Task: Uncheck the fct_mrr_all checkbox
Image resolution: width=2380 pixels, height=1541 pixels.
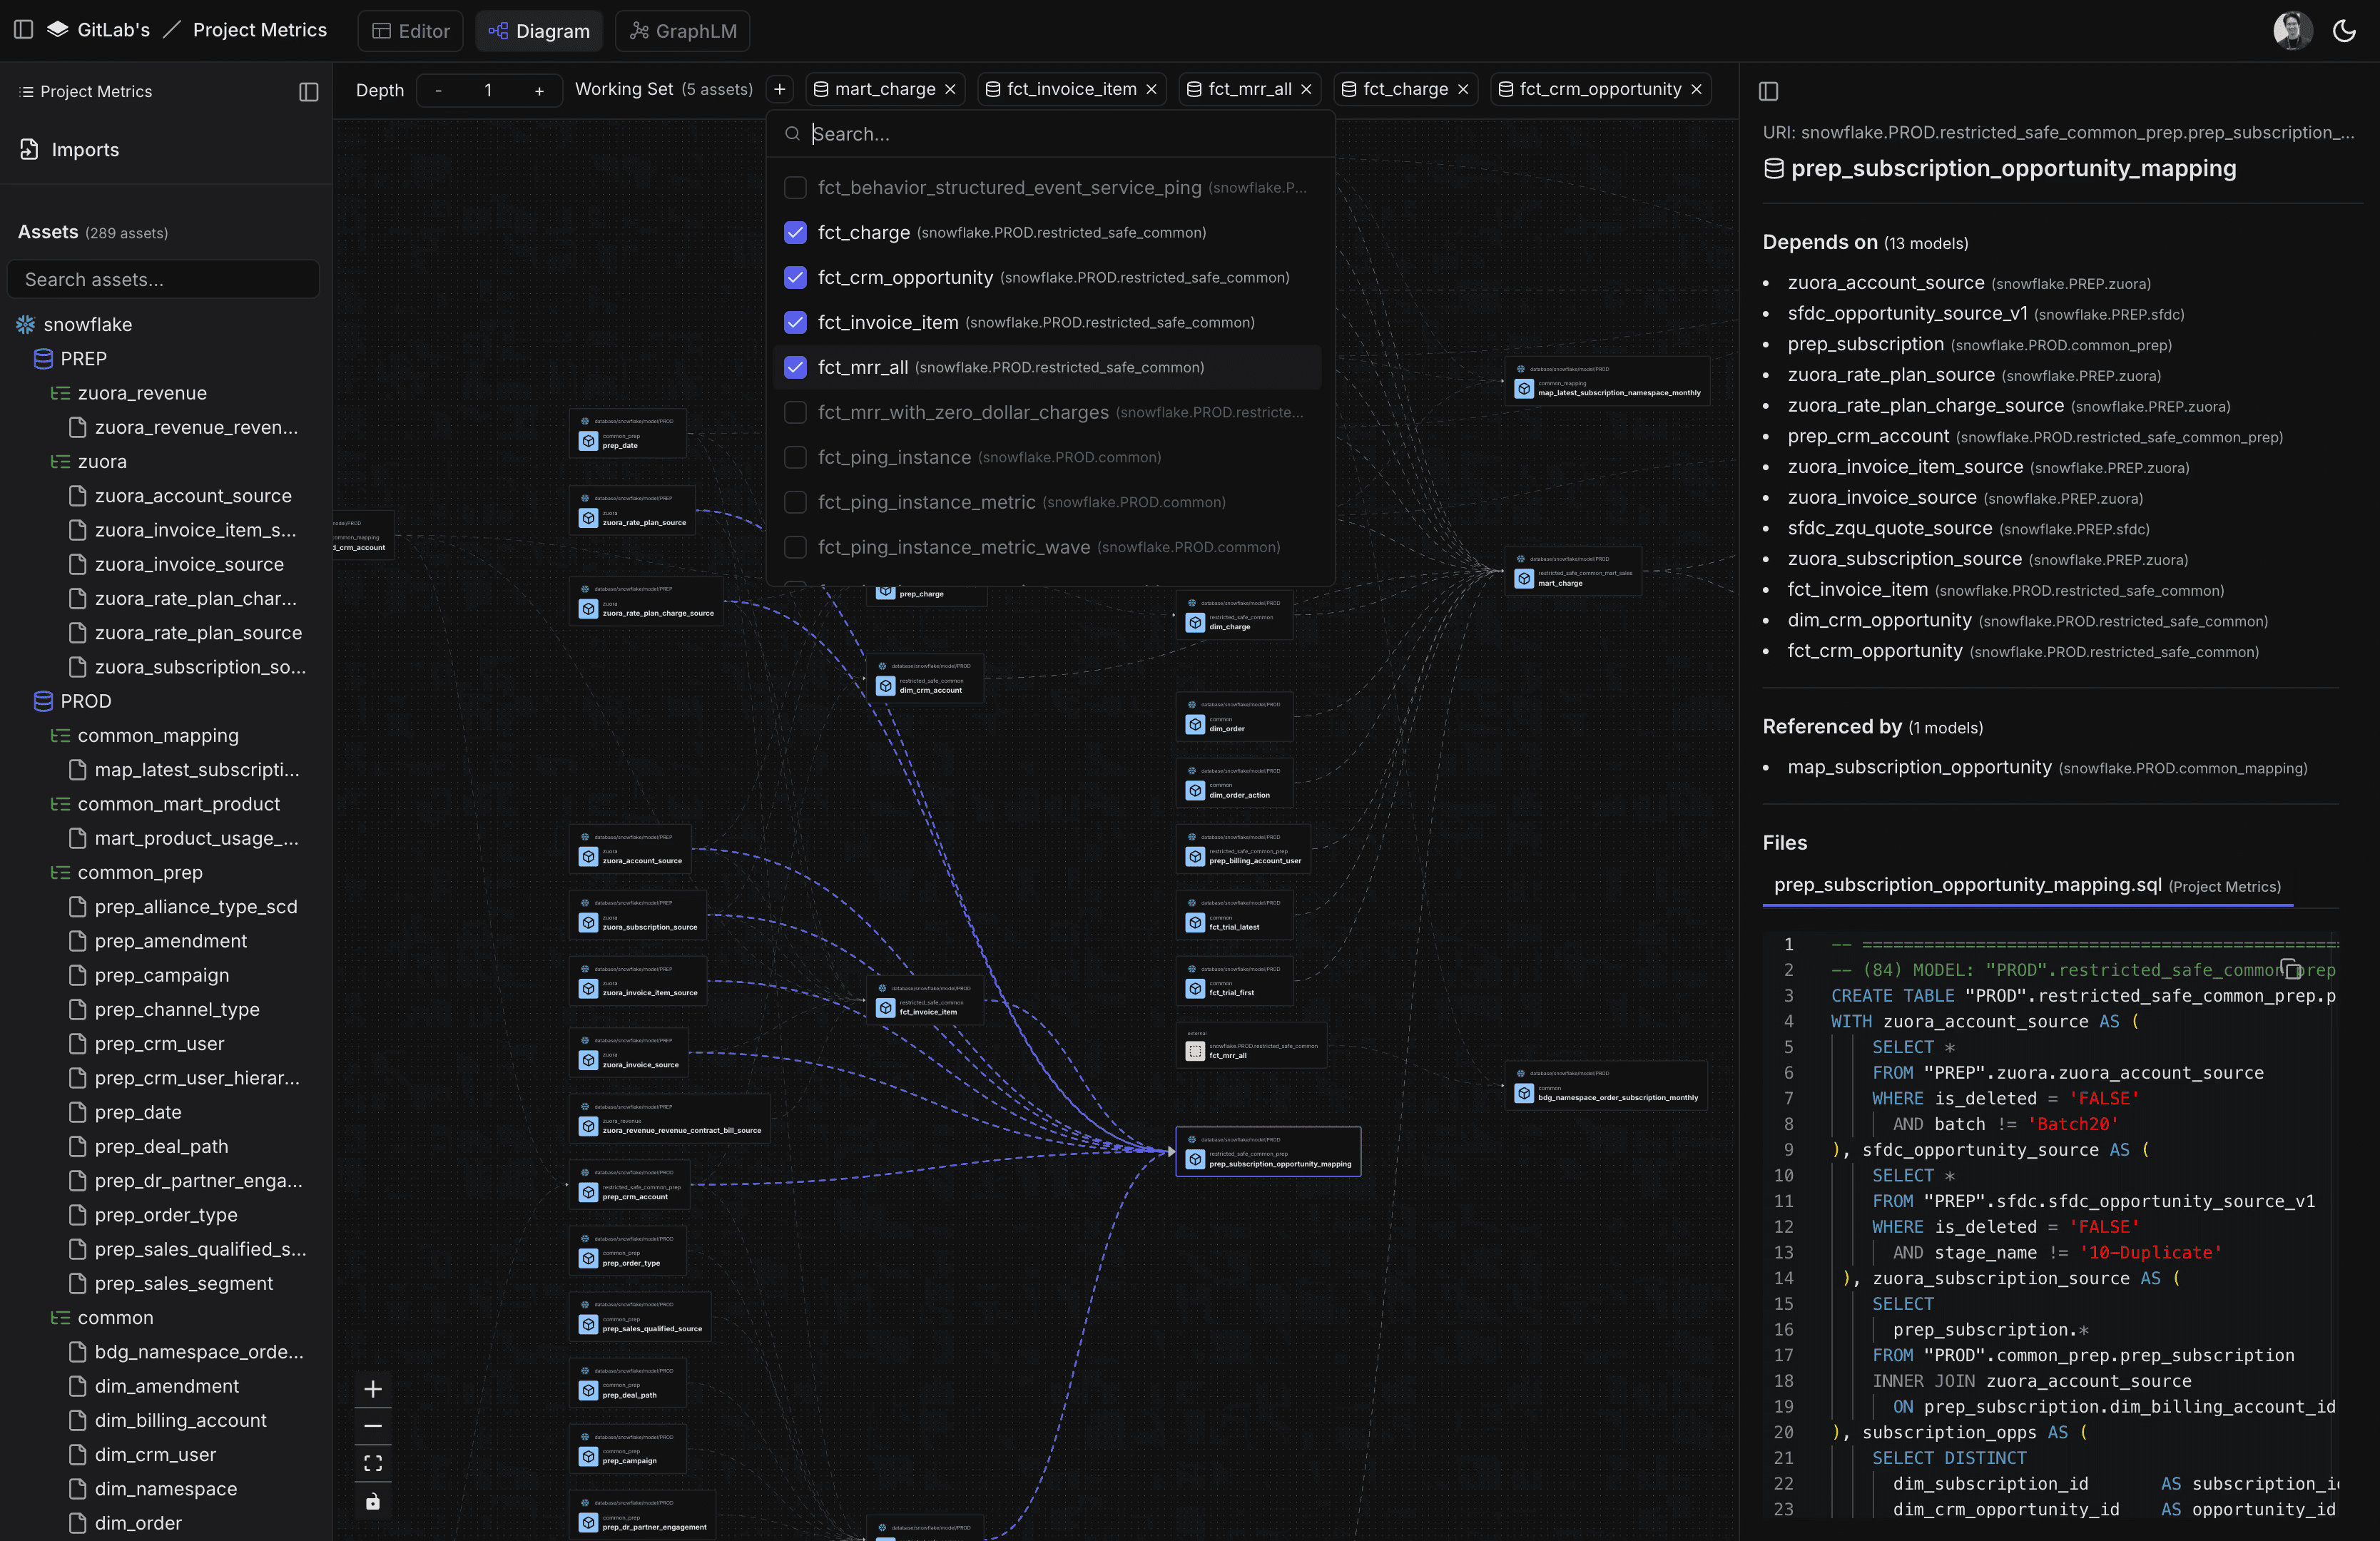Action: point(795,367)
